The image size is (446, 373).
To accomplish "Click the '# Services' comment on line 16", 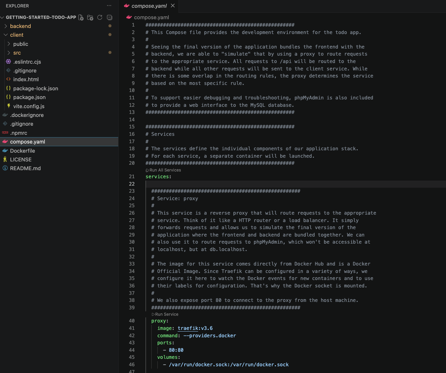I will point(160,134).
